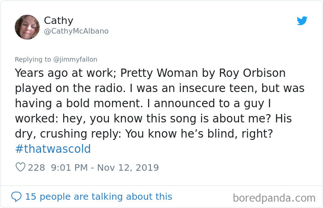Click the 9:01 PM timestamp
Viewport: 323px width, 208px height.
(x=69, y=168)
